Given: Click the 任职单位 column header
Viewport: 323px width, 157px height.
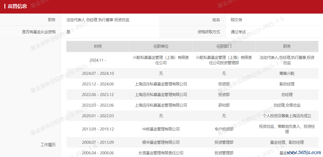Looking at the screenshot, I should pyautogui.click(x=161, y=46).
